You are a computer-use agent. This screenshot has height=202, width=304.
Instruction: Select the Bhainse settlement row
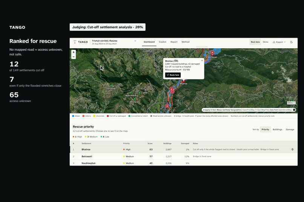tap(184, 149)
